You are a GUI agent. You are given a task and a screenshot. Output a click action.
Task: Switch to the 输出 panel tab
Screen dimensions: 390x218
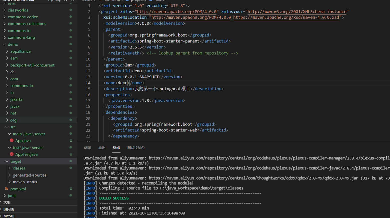click(102, 148)
